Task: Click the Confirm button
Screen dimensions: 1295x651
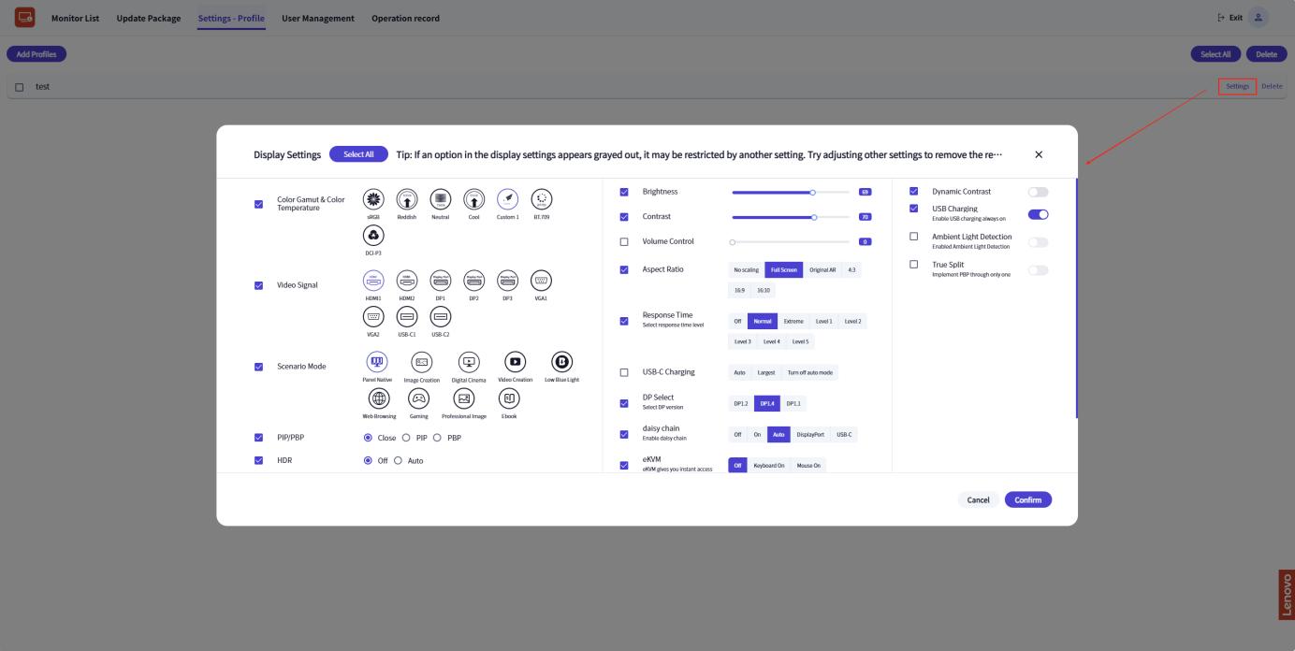Action: tap(1027, 499)
